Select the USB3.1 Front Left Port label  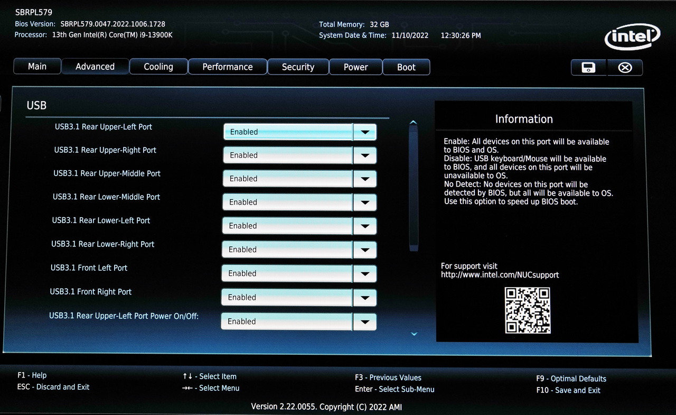point(89,268)
